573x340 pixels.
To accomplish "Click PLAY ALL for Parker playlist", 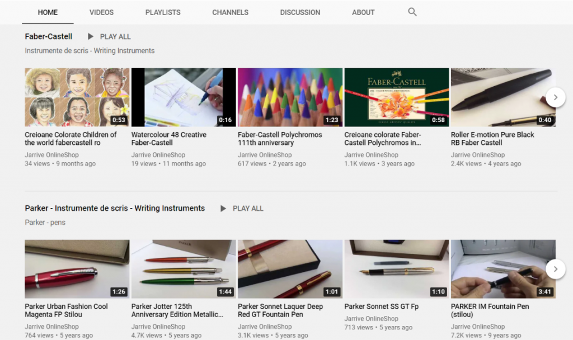I will tap(248, 209).
